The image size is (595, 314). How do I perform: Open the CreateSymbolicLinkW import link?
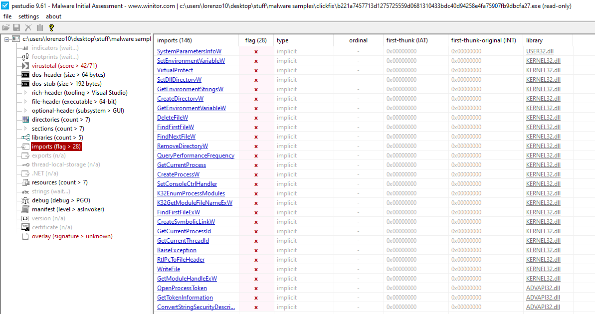click(x=186, y=222)
